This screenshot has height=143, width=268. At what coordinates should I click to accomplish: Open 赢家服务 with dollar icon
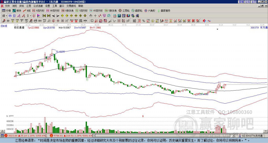point(164,10)
